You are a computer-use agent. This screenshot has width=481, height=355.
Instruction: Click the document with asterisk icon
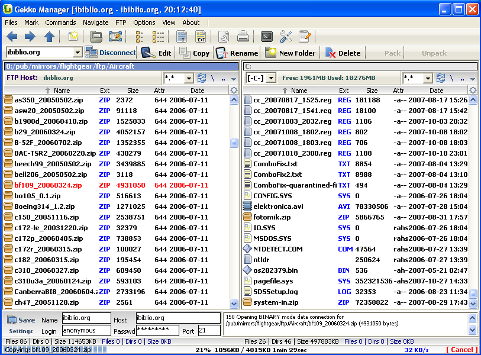coord(182,37)
